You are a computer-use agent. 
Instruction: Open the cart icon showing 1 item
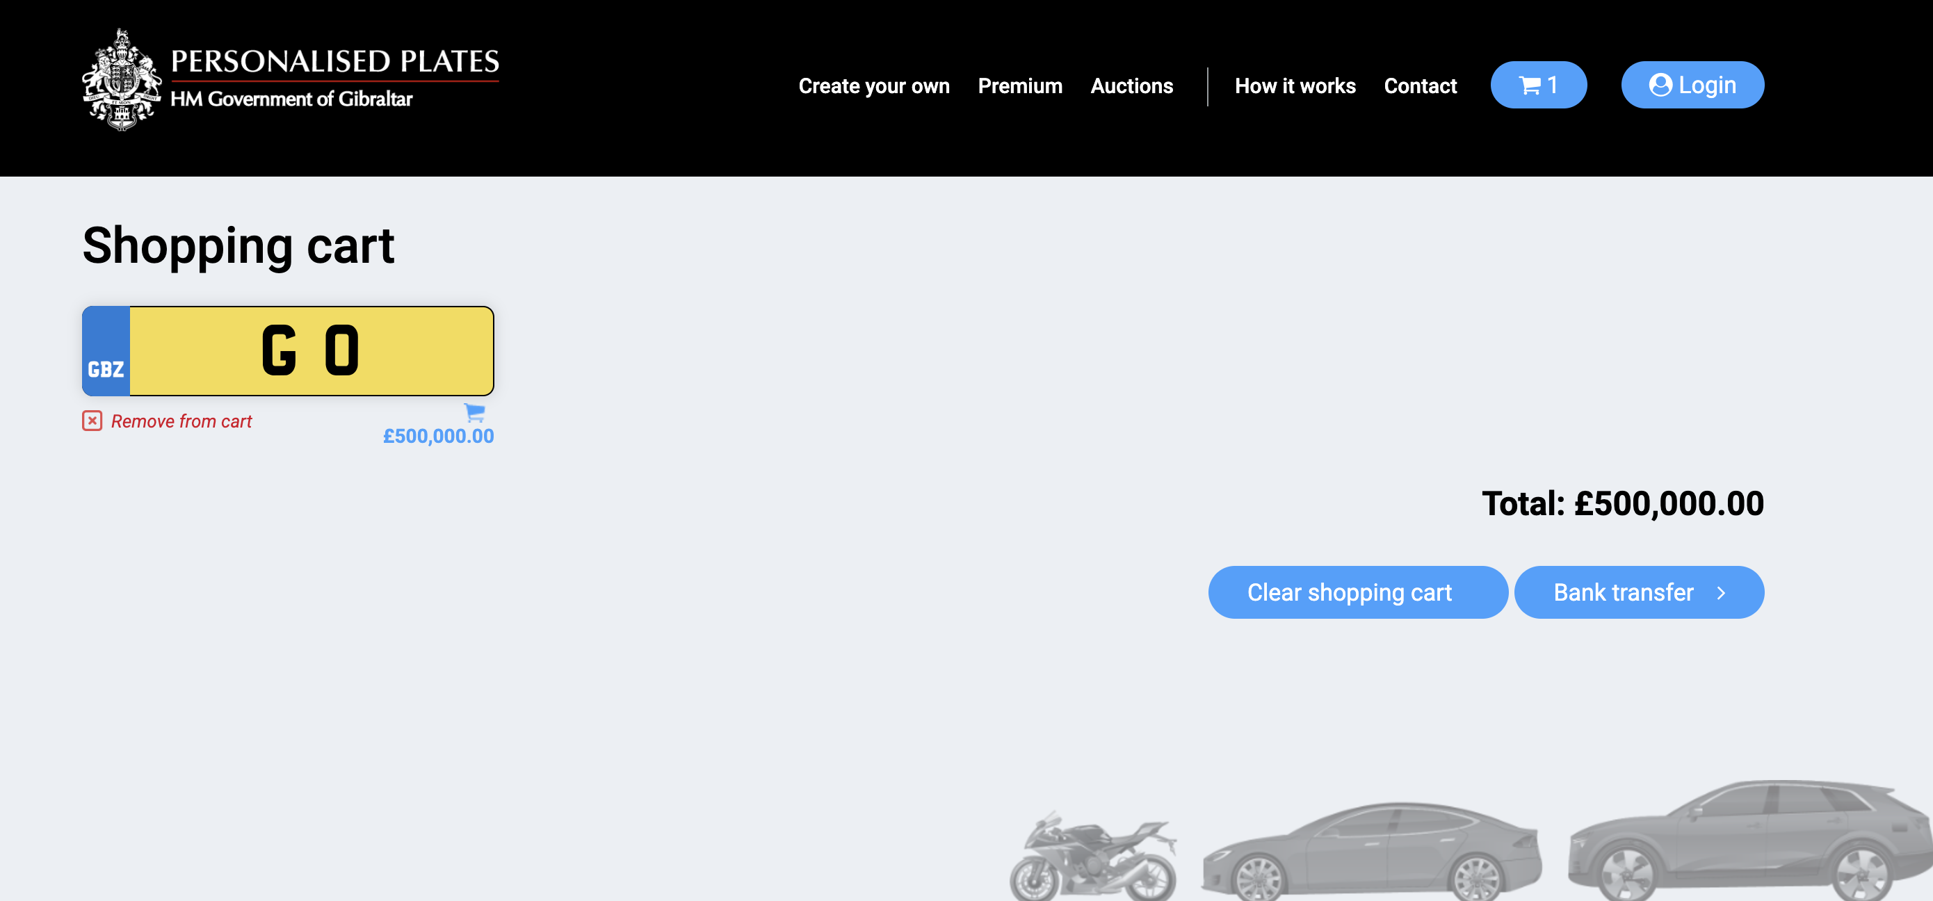pos(1537,86)
